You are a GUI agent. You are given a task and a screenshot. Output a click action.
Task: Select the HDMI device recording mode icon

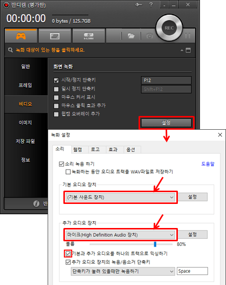coord(88,36)
